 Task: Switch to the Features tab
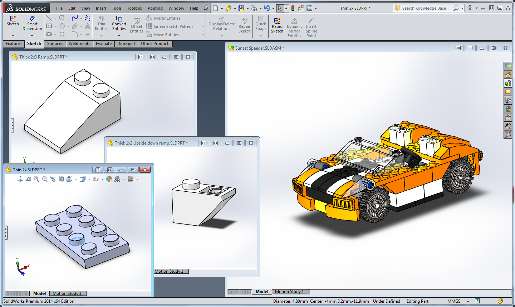tap(14, 44)
